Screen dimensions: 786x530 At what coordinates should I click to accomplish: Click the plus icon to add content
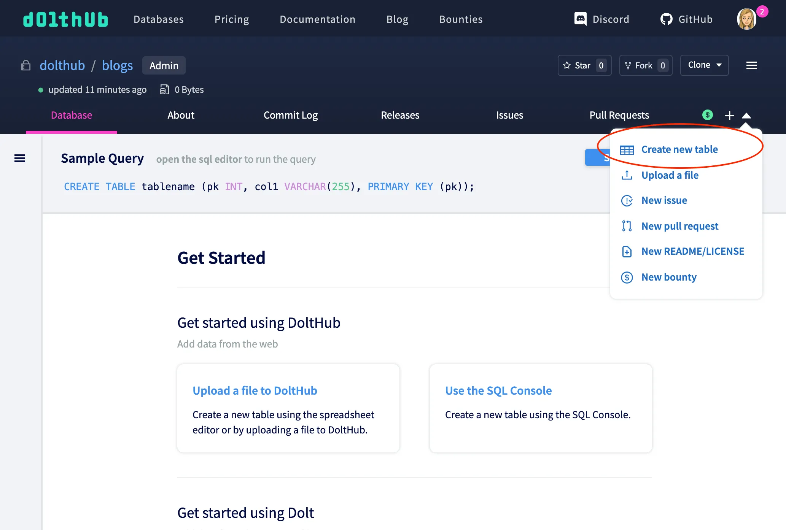coord(729,115)
